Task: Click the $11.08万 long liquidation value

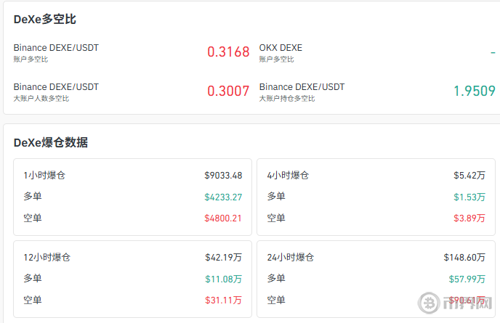Action: [x=224, y=279]
